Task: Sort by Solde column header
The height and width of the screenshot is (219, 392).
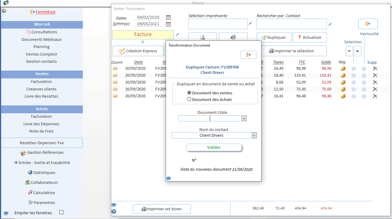Action: coord(326,62)
